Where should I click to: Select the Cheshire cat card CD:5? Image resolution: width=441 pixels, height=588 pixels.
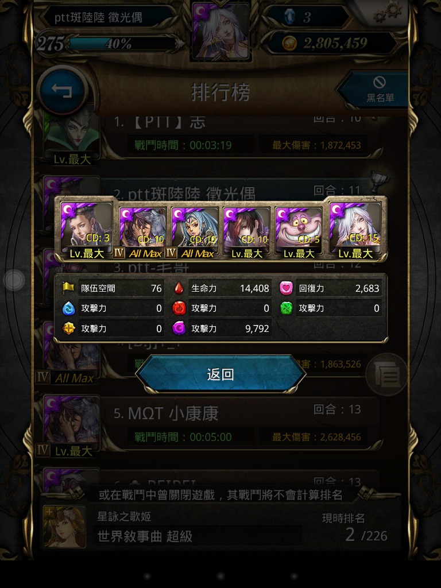[x=299, y=232]
